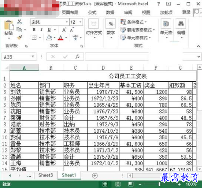Select the Page Break Preview icon
Viewport: 202px width, 188px height.
click(x=131, y=184)
